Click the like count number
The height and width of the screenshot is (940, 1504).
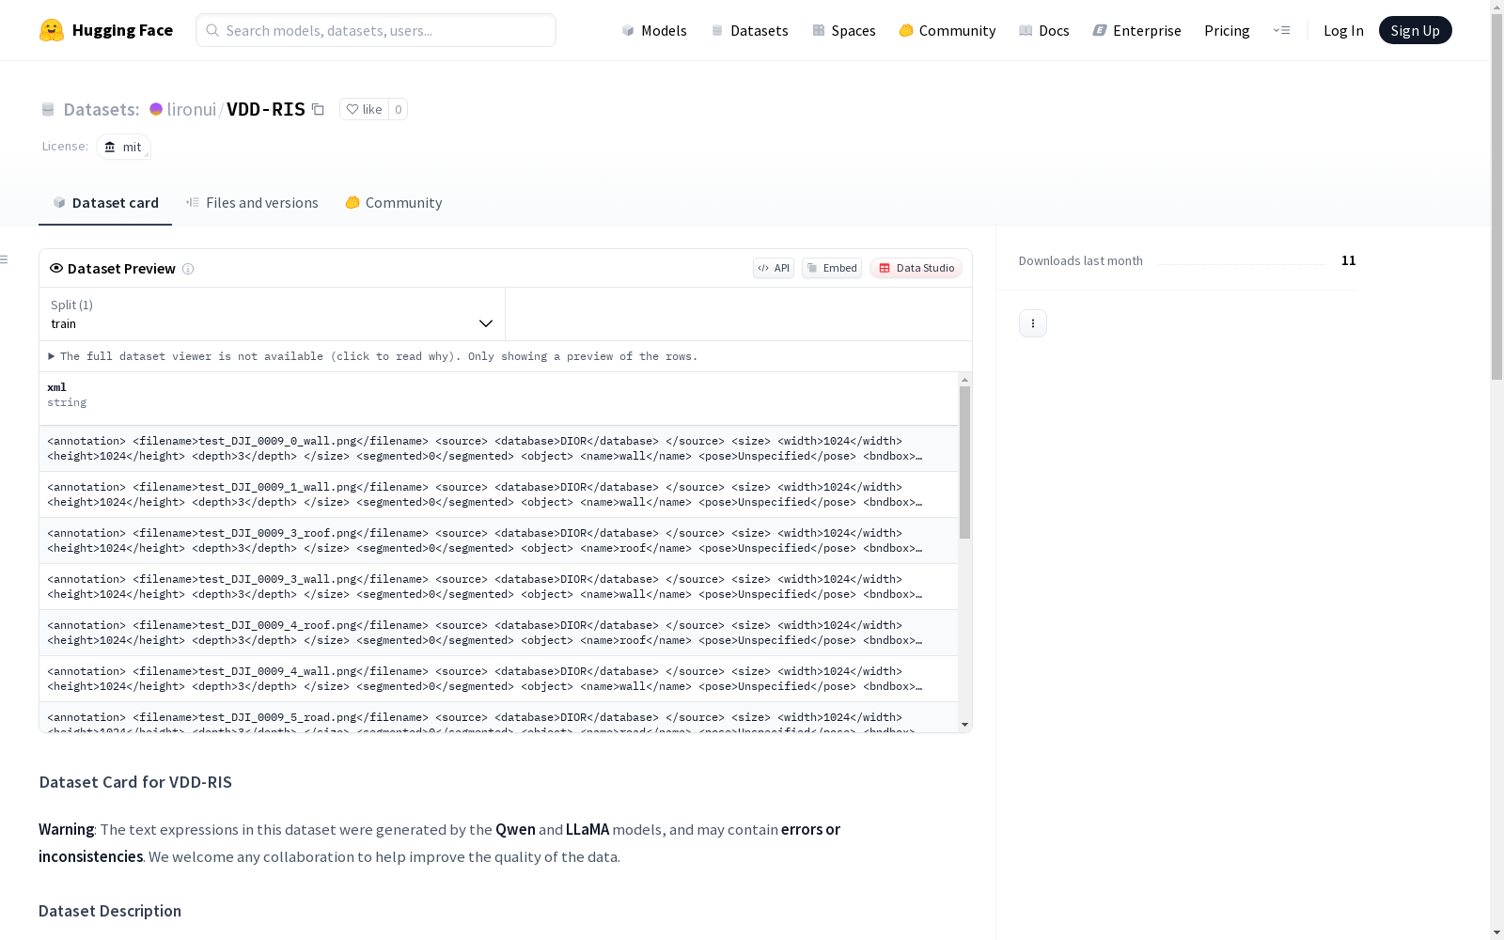[x=399, y=109]
